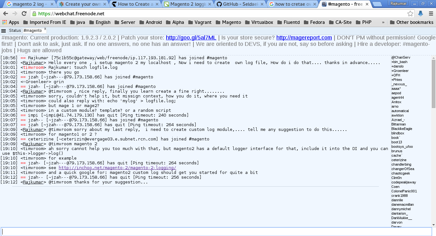Open a new browser tab

(x=377, y=4)
